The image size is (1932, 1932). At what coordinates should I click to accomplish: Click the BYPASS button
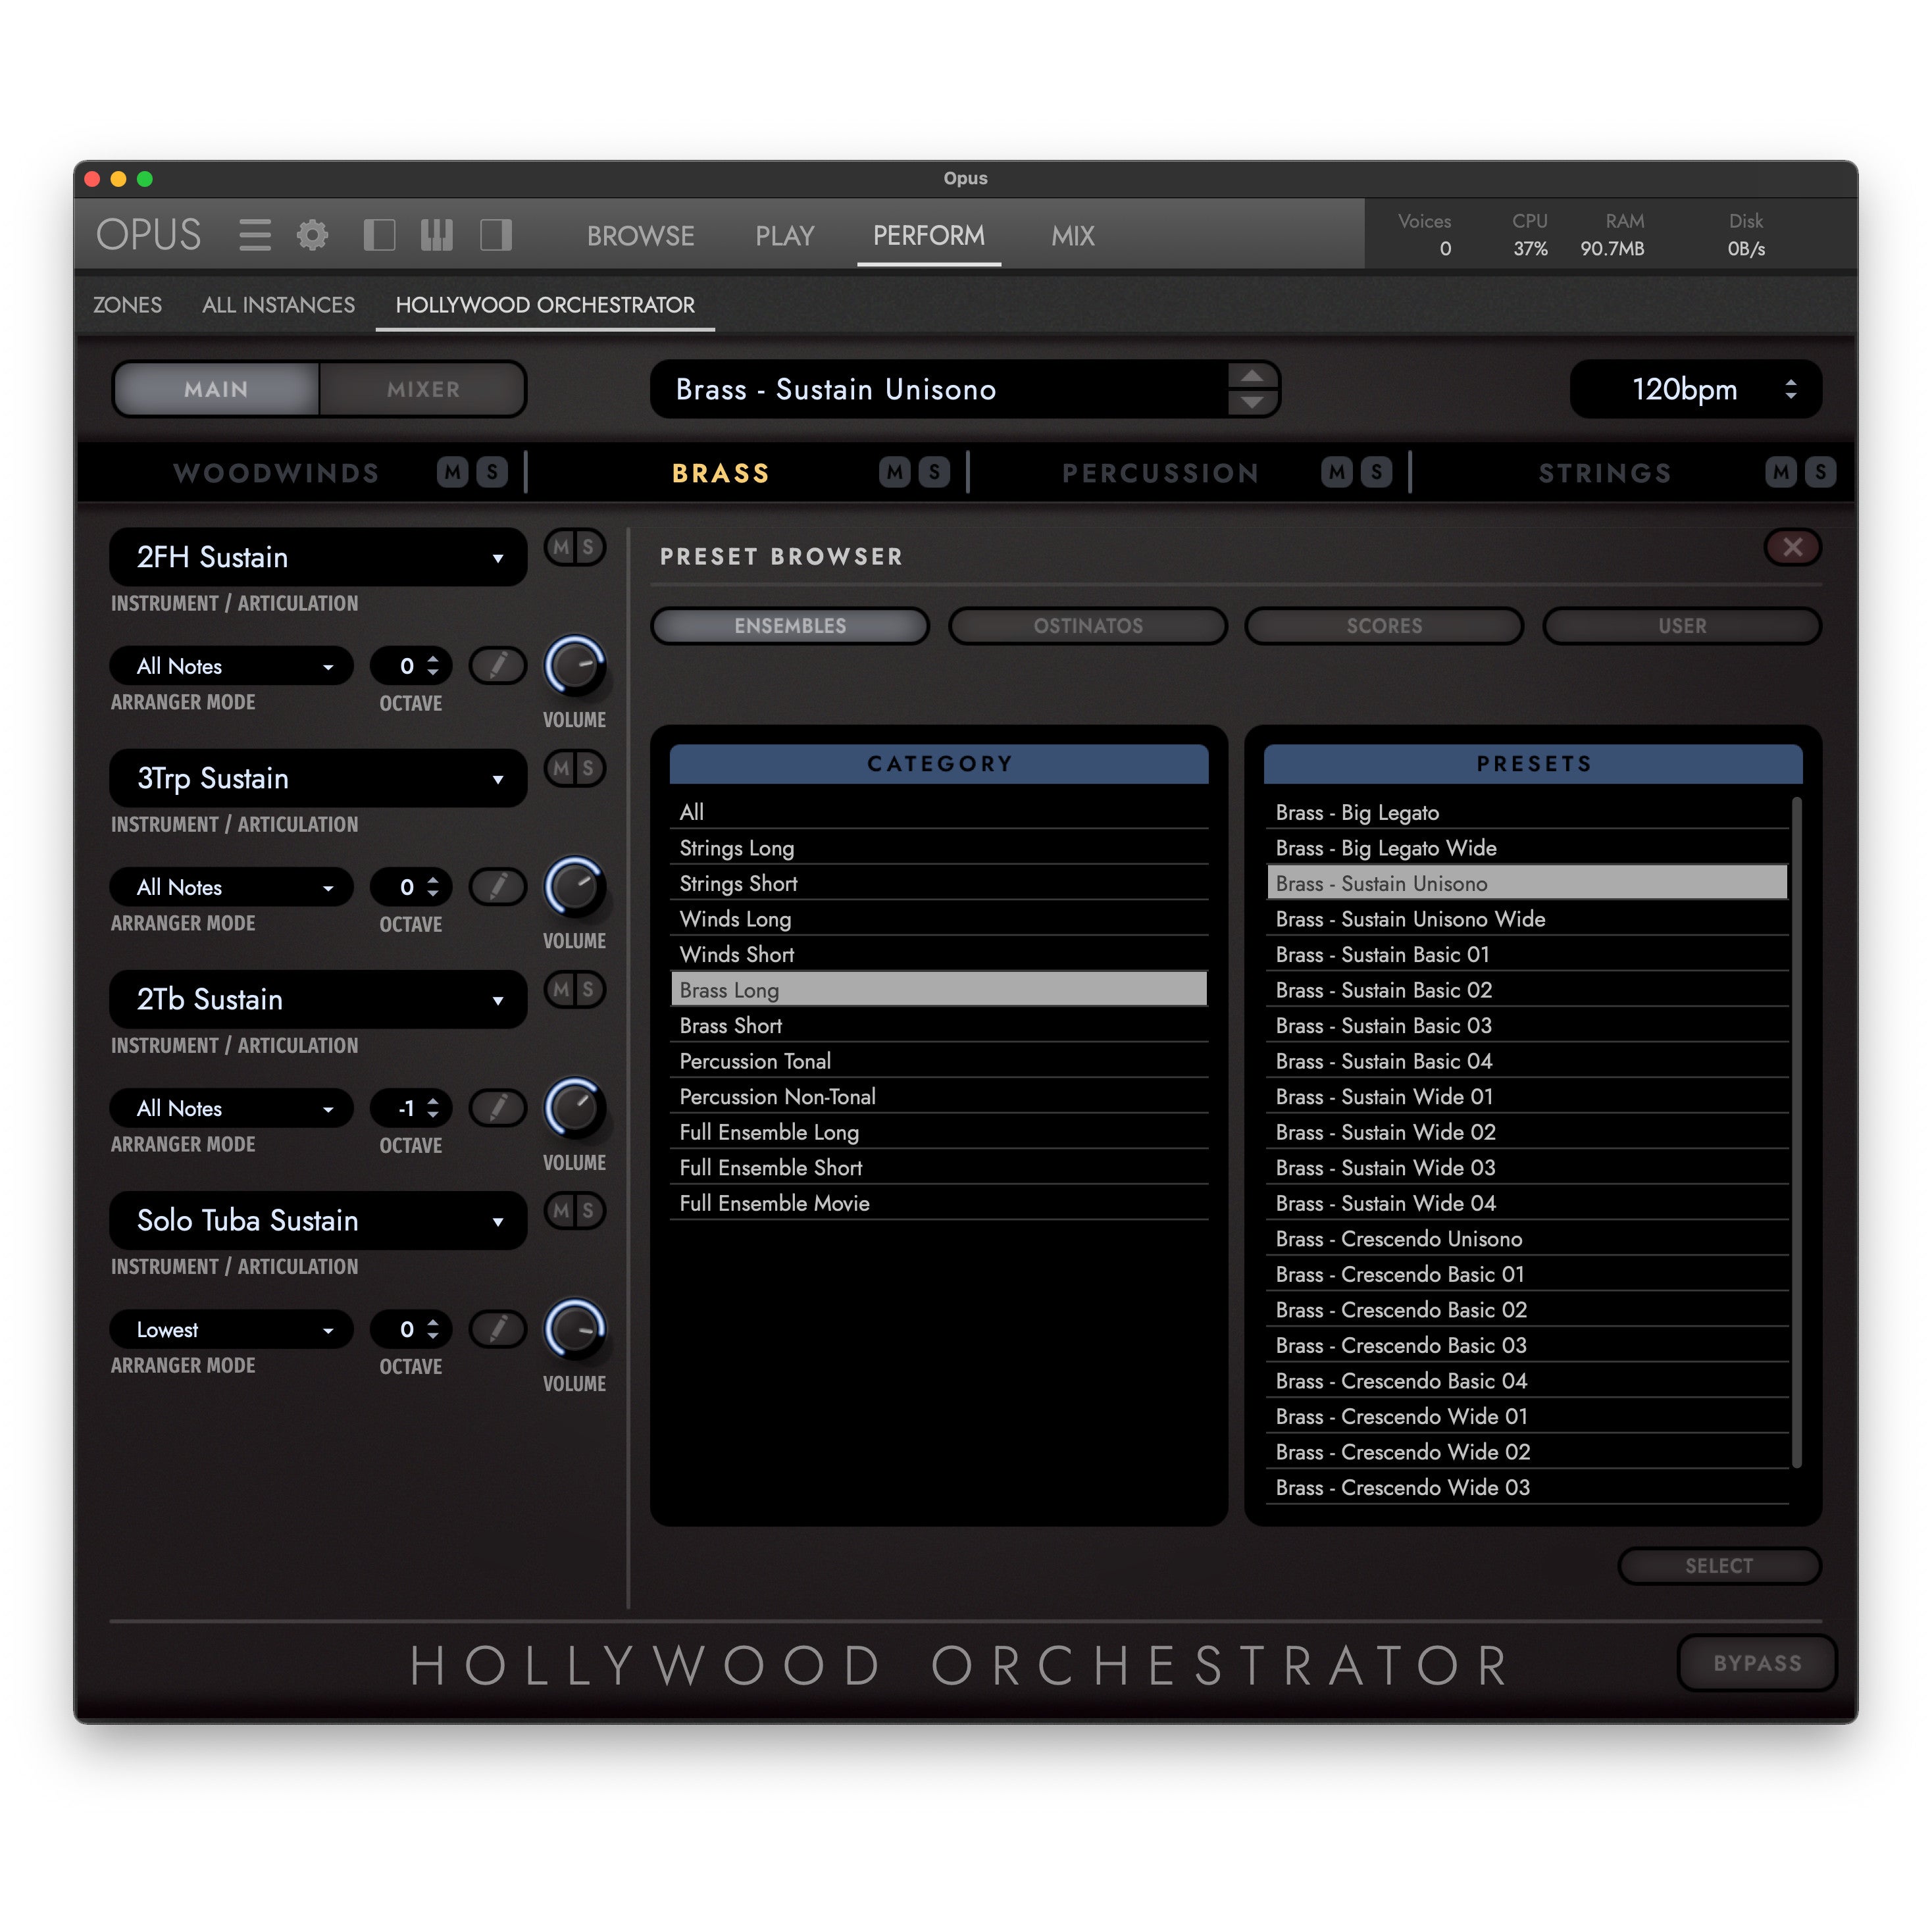pyautogui.click(x=1757, y=1663)
